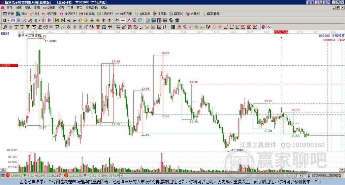Open the P数字表 tool

click(87, 14)
